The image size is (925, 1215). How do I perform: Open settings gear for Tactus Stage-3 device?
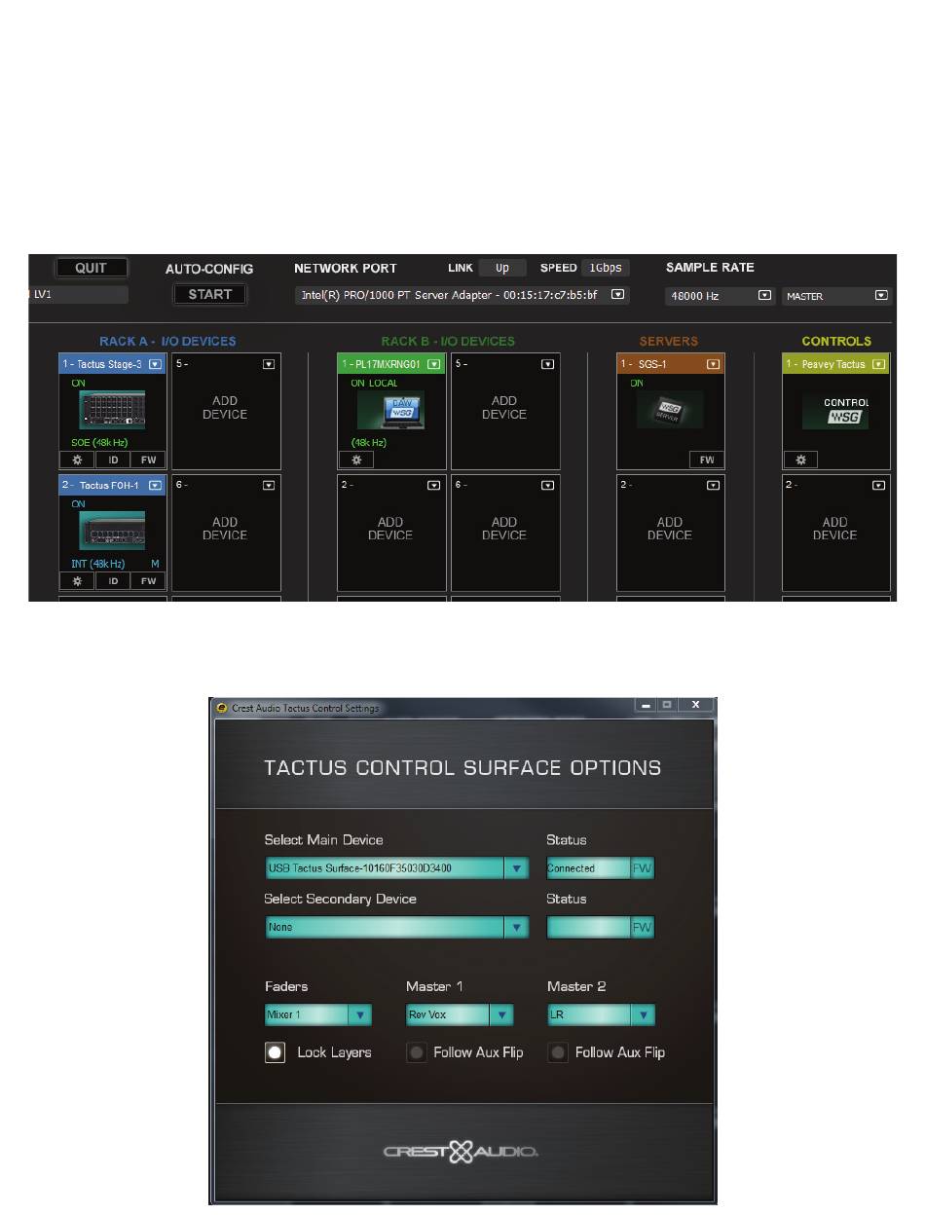point(77,460)
